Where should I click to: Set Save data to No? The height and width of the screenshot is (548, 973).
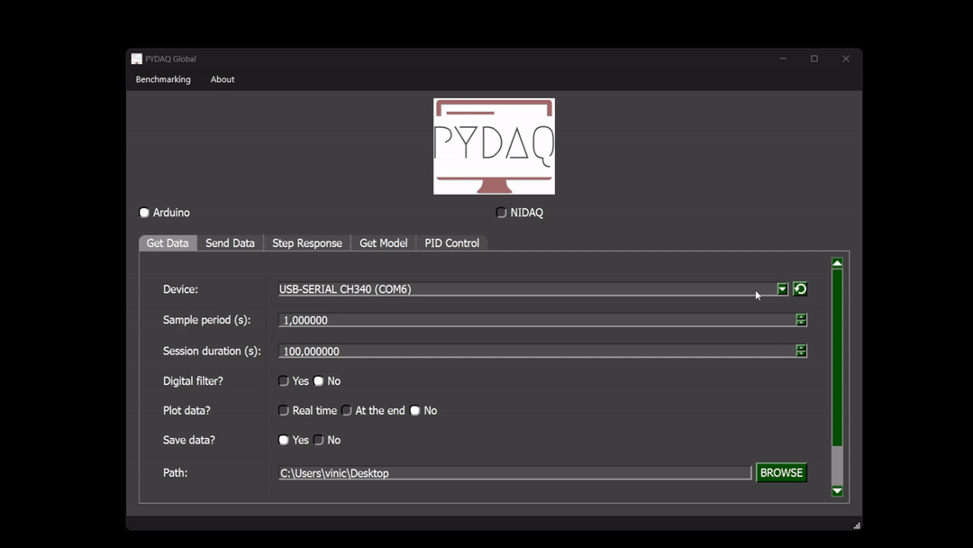point(319,441)
